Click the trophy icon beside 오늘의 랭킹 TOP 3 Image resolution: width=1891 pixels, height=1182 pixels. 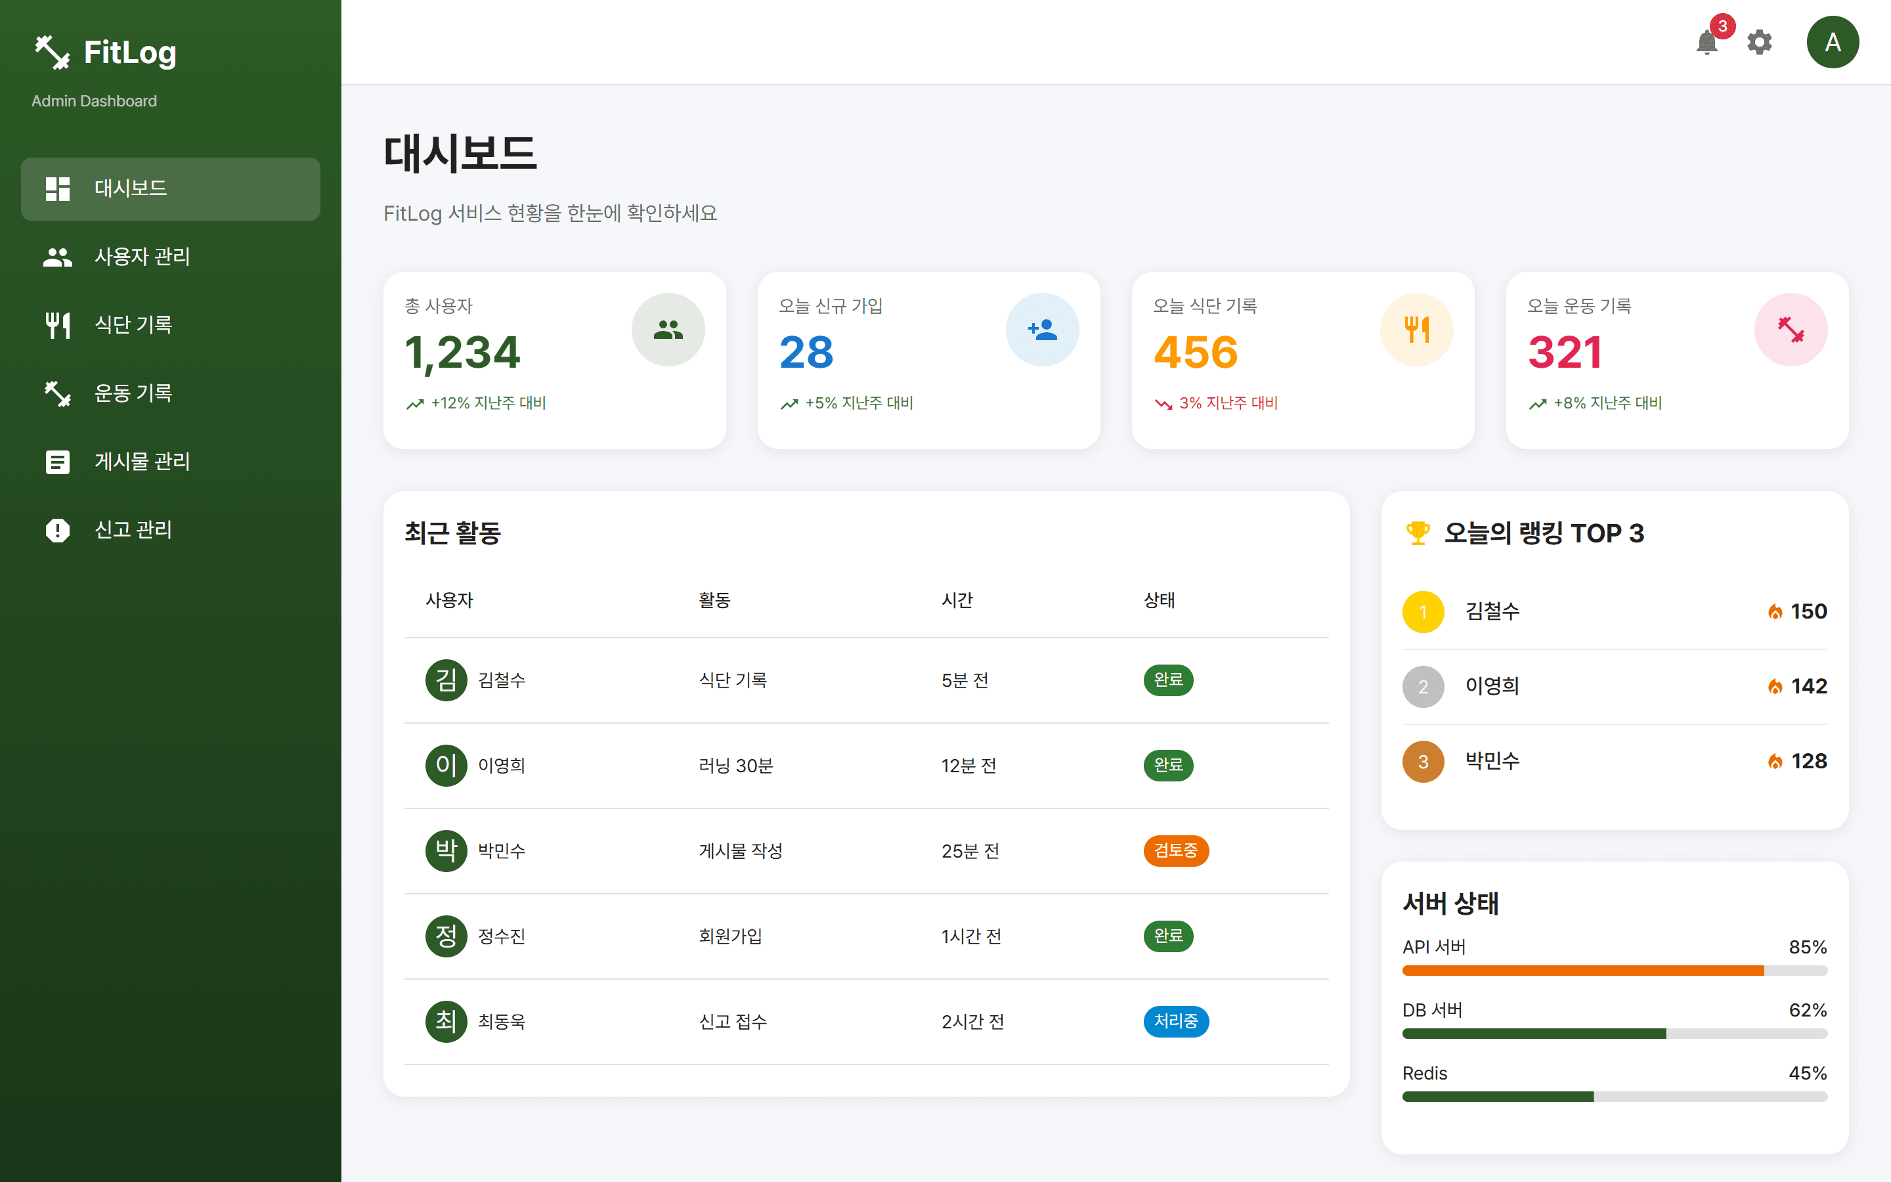(x=1418, y=533)
